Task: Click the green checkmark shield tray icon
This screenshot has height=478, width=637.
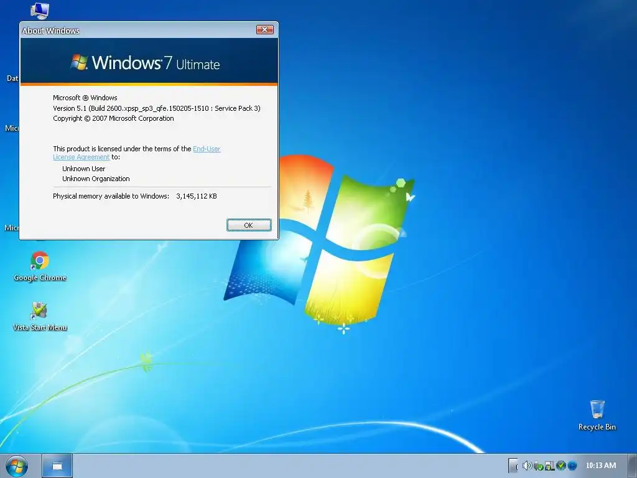Action: (x=561, y=466)
